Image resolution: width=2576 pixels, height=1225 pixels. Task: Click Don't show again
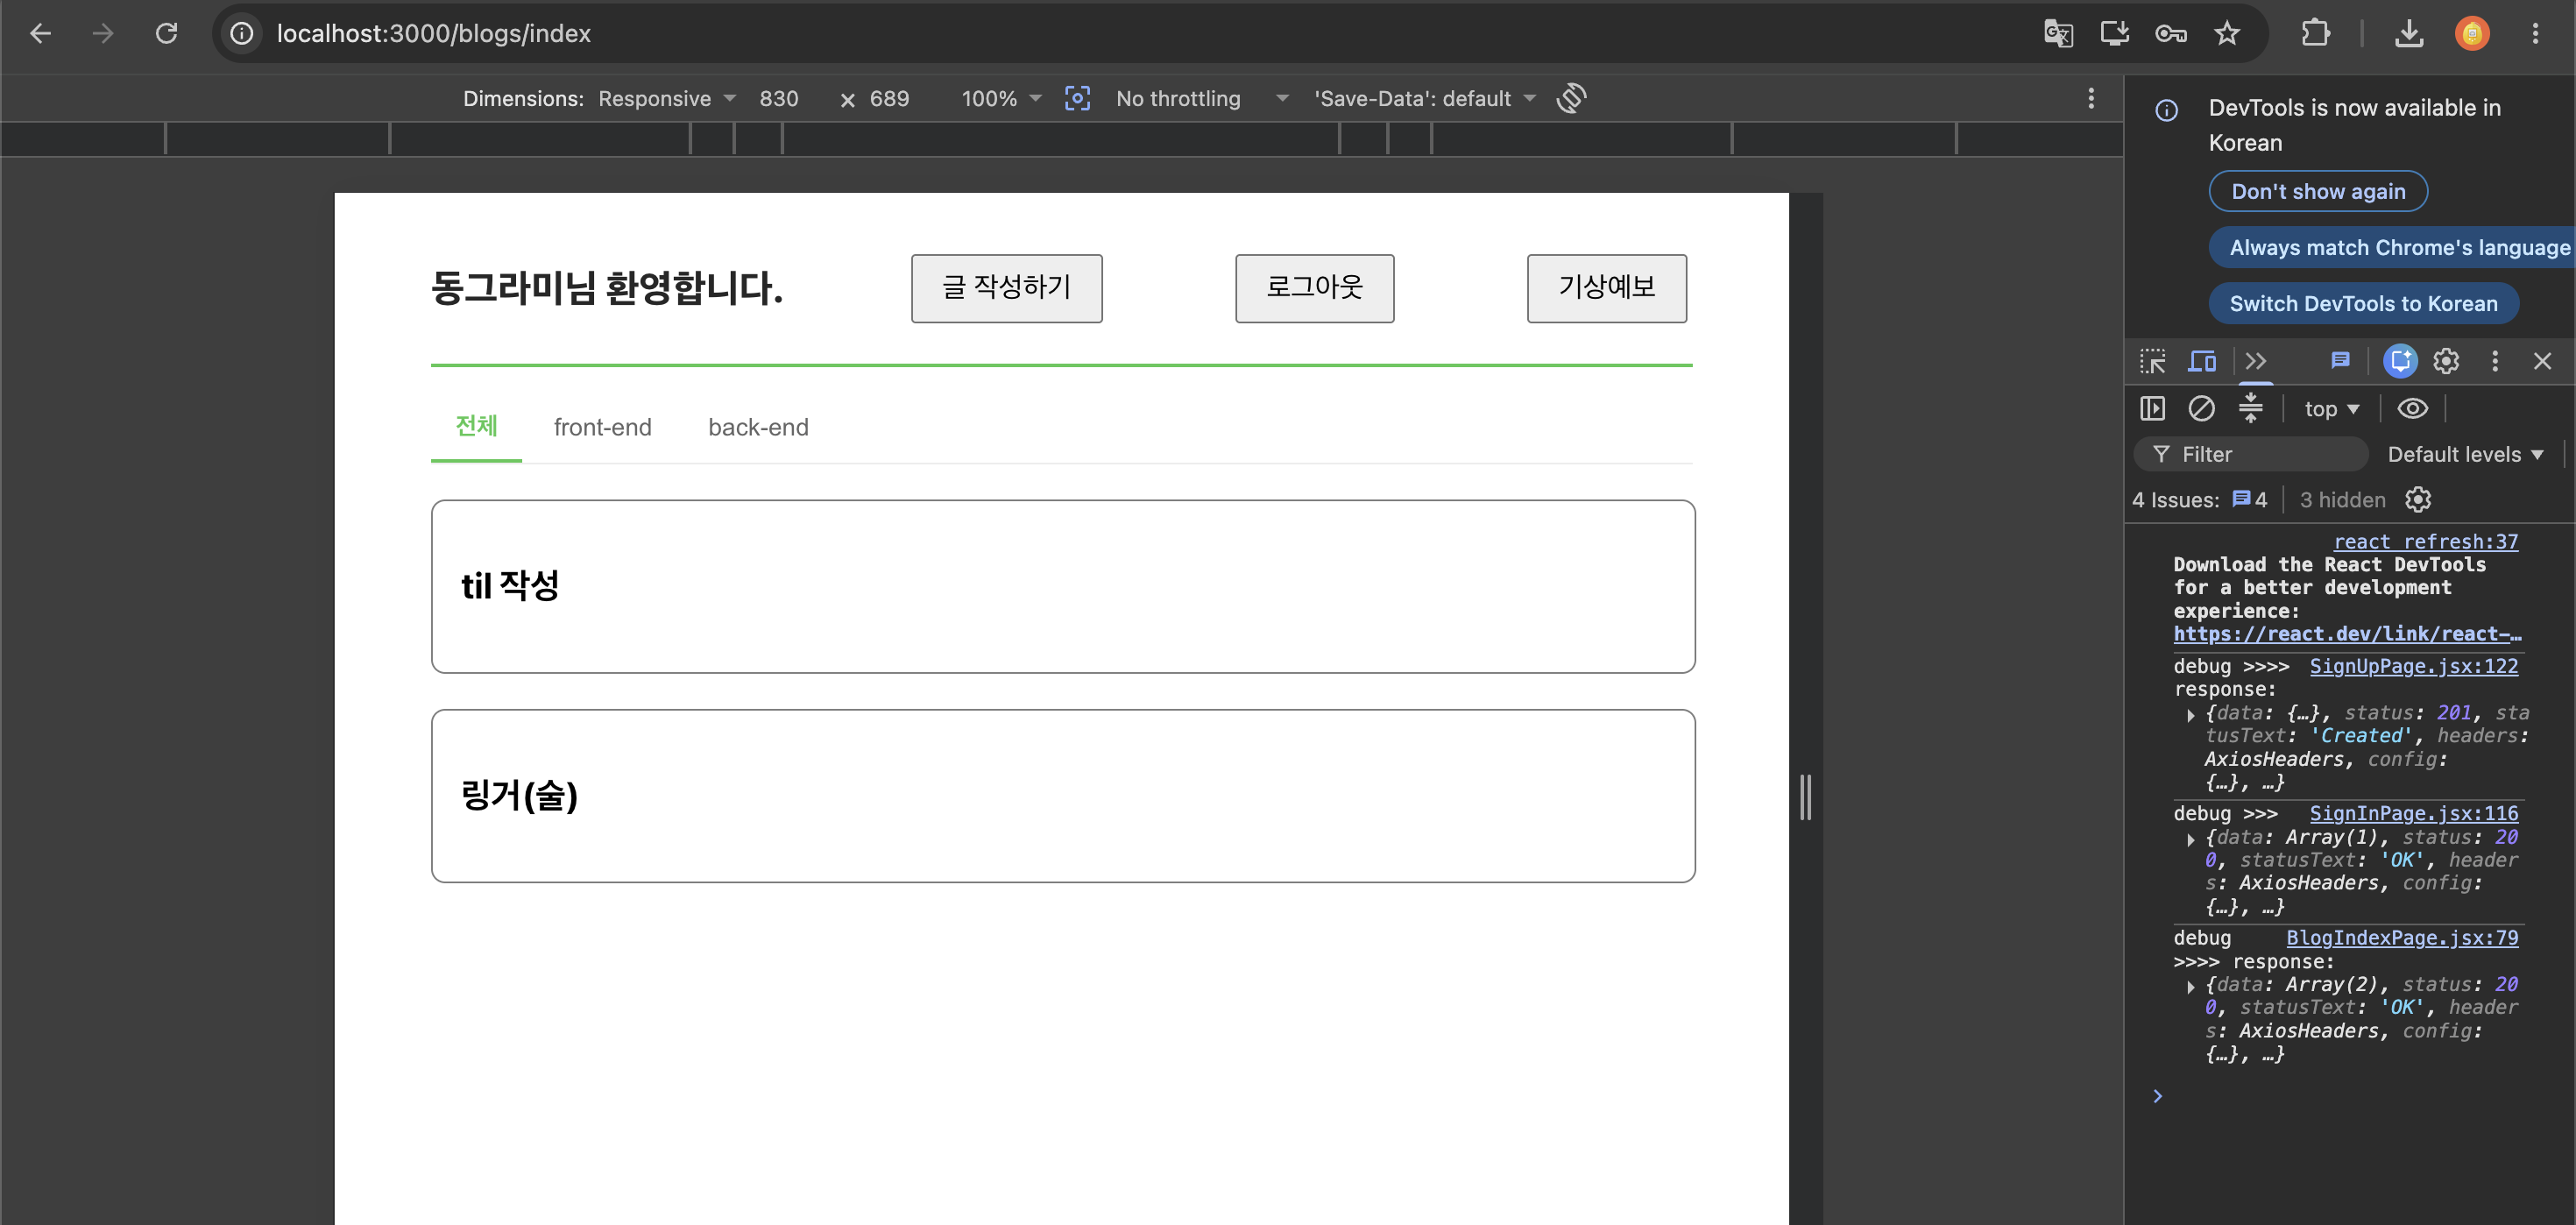(x=2317, y=191)
